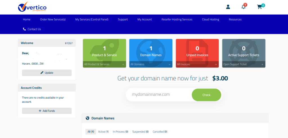This screenshot has height=138, width=288.
Task: Open the notifications bell icon
Action: tap(244, 7)
